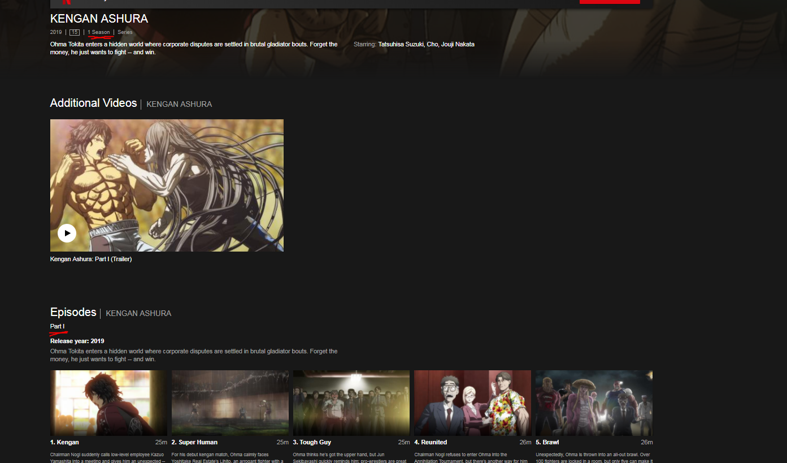Screen dimensions: 787x463
Task: Click the '2. Super Human' episode title
Action: coord(194,442)
